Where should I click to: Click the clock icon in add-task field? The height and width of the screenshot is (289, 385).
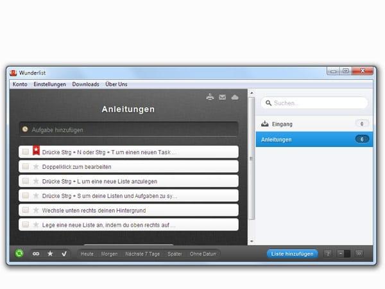pyautogui.click(x=25, y=129)
